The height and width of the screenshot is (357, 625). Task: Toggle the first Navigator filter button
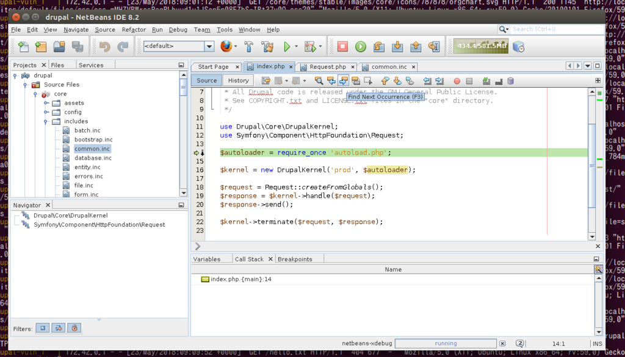coord(43,328)
